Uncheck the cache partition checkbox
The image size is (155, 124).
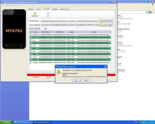(x=31, y=60)
